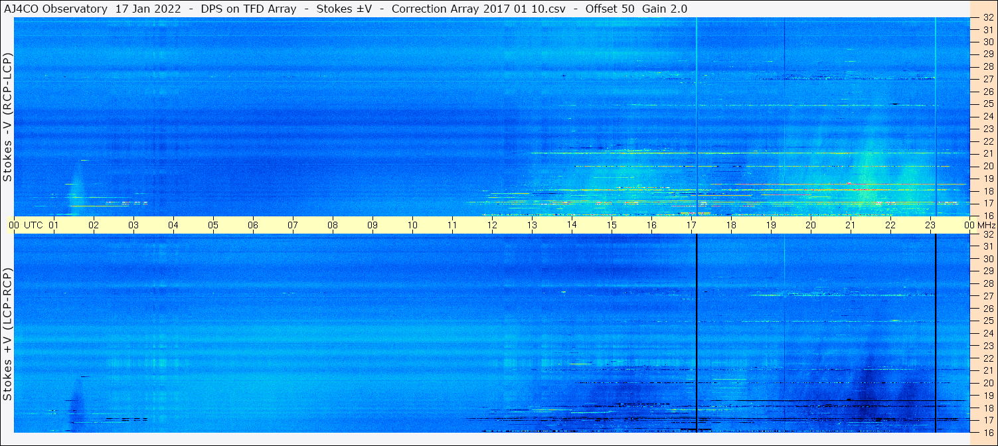Click the 30 MHz label of Stokes -V panel
Screen dimensions: 998x446
pyautogui.click(x=987, y=42)
